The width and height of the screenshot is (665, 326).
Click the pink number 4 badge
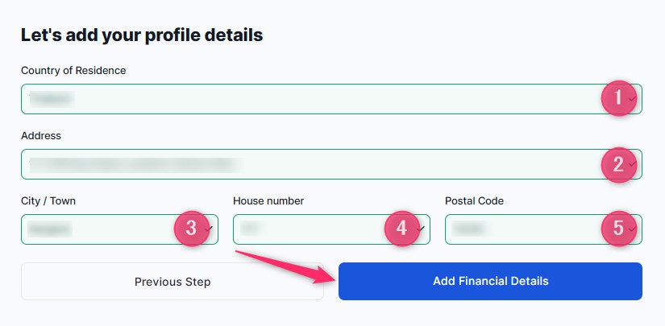click(402, 229)
